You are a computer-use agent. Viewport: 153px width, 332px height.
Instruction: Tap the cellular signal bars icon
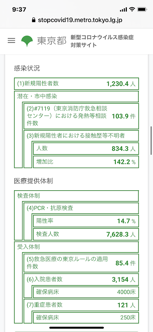[x=124, y=10]
